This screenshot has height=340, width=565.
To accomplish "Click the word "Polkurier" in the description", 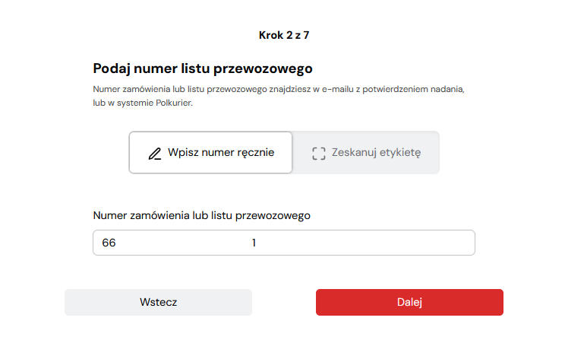I will click(174, 103).
